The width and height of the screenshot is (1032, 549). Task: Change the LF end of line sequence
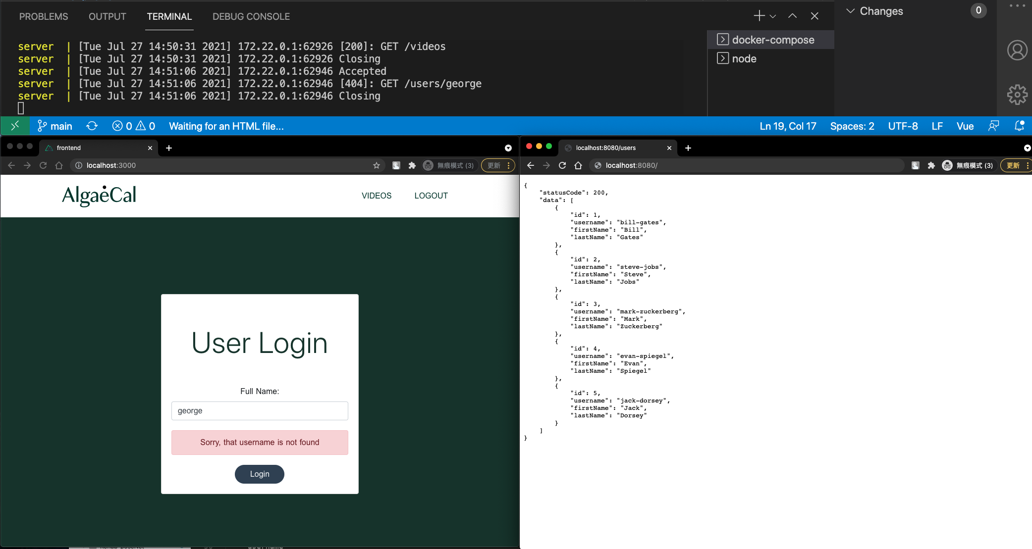937,126
